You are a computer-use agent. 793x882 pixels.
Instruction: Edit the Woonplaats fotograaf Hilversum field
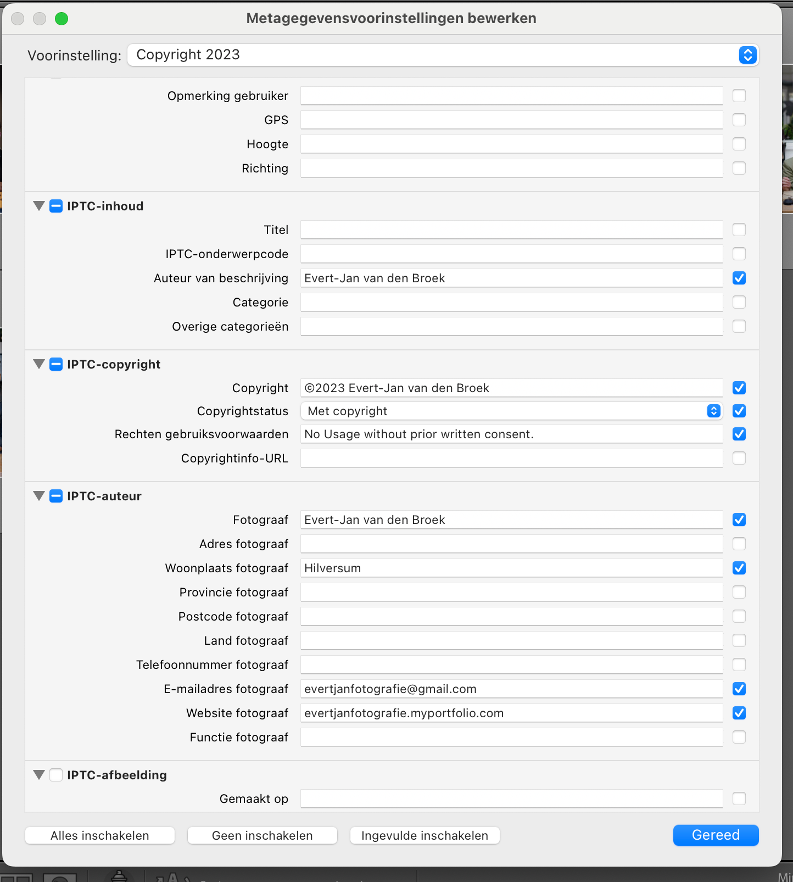point(511,568)
